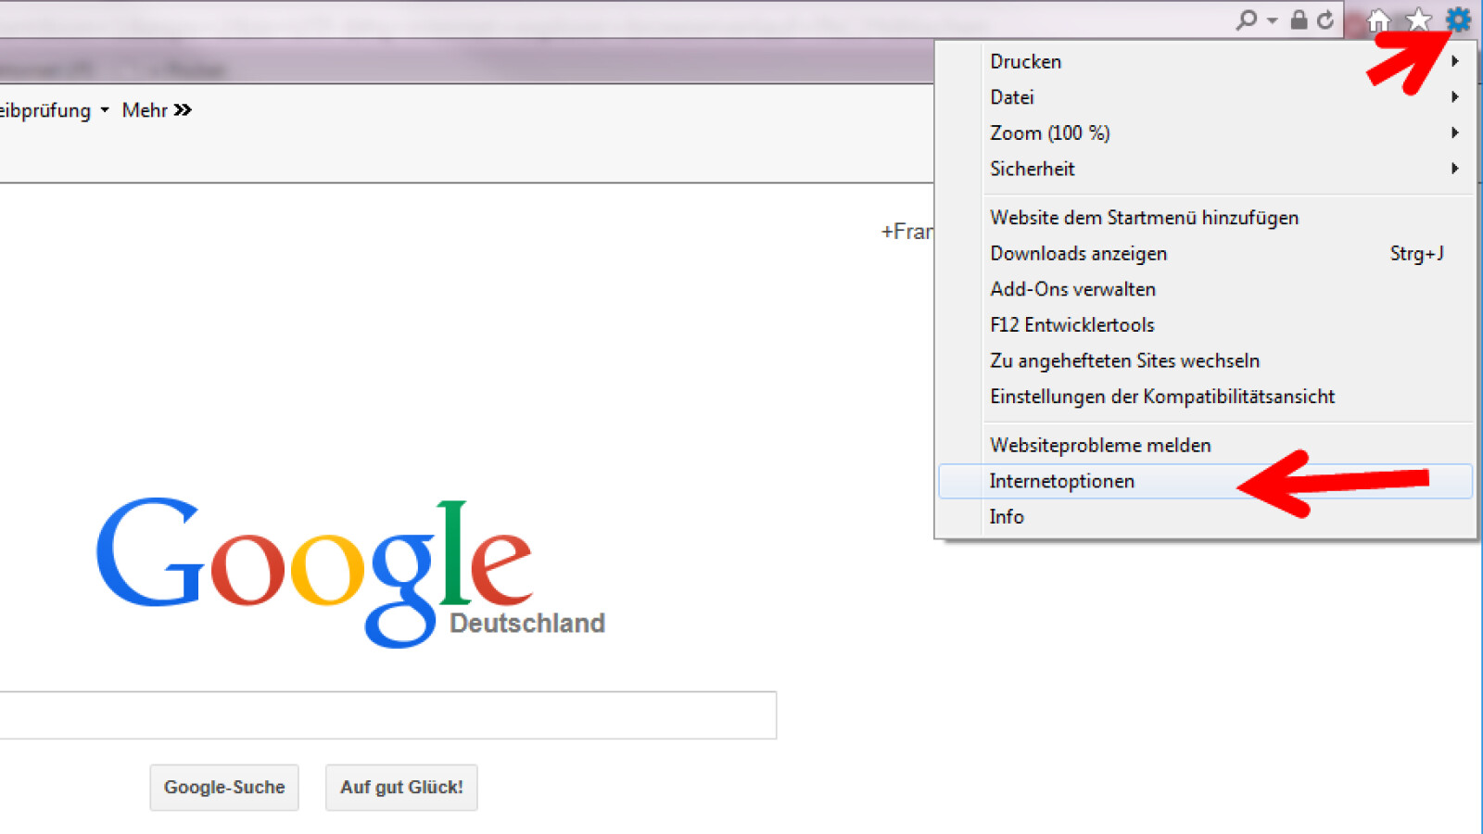Click into the Google search input field
Screen dimensions: 1483x834
[x=387, y=715]
